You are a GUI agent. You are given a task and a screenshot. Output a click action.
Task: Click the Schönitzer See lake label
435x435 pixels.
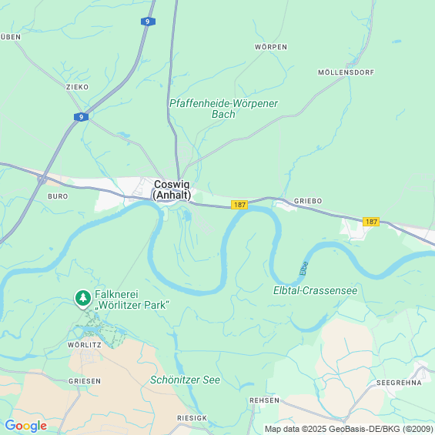click(x=185, y=380)
